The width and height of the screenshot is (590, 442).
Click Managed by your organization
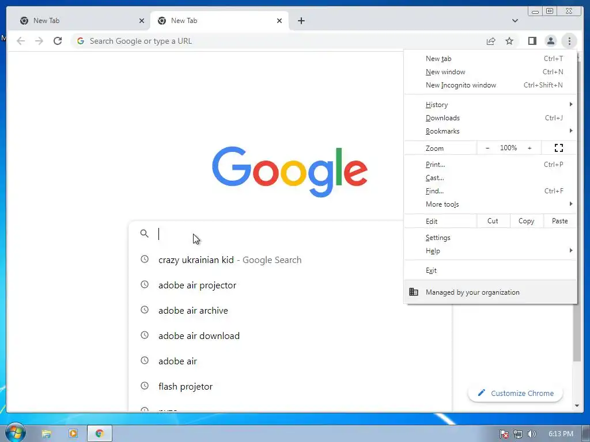(x=490, y=292)
